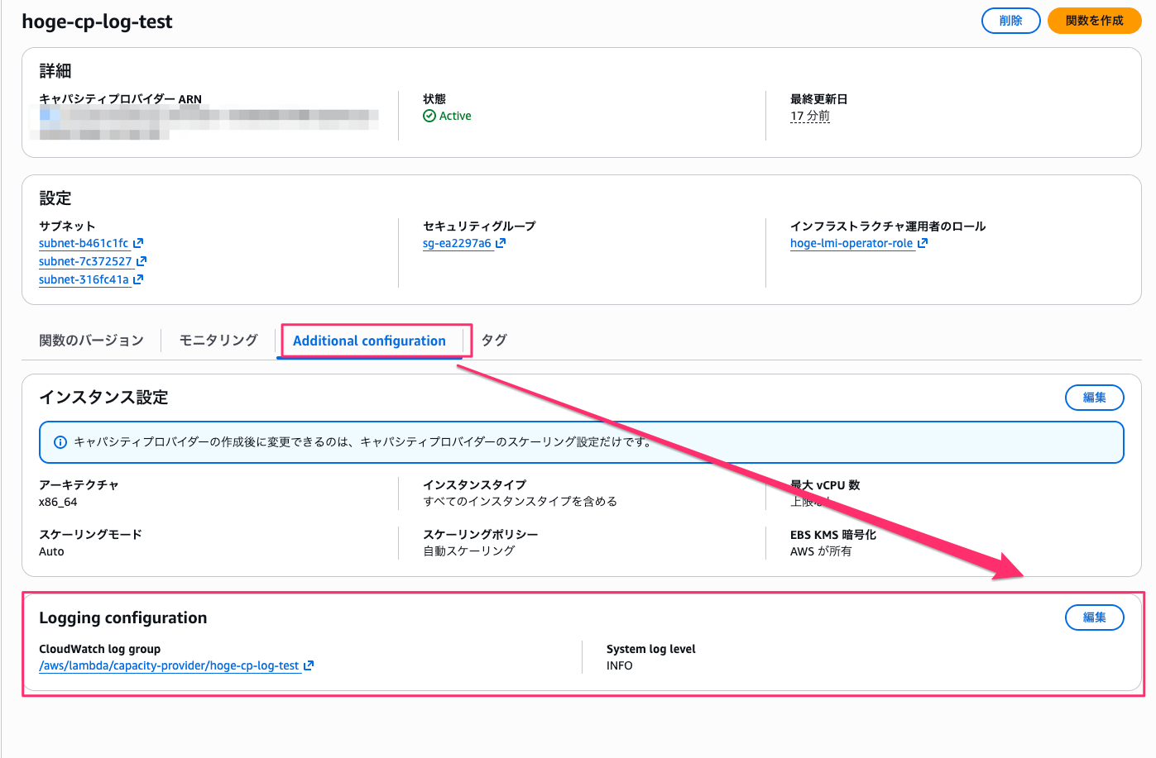
Task: Click the セキュリティグループ label
Action: tap(479, 226)
